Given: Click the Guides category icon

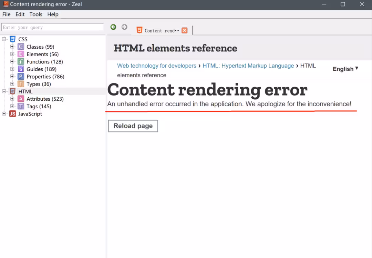Looking at the screenshot, I should [x=21, y=69].
